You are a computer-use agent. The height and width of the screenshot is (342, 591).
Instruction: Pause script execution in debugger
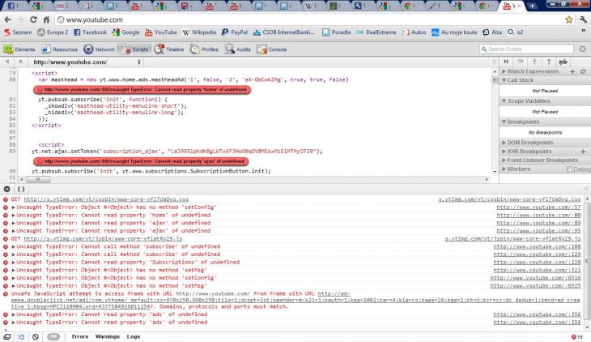[x=506, y=62]
